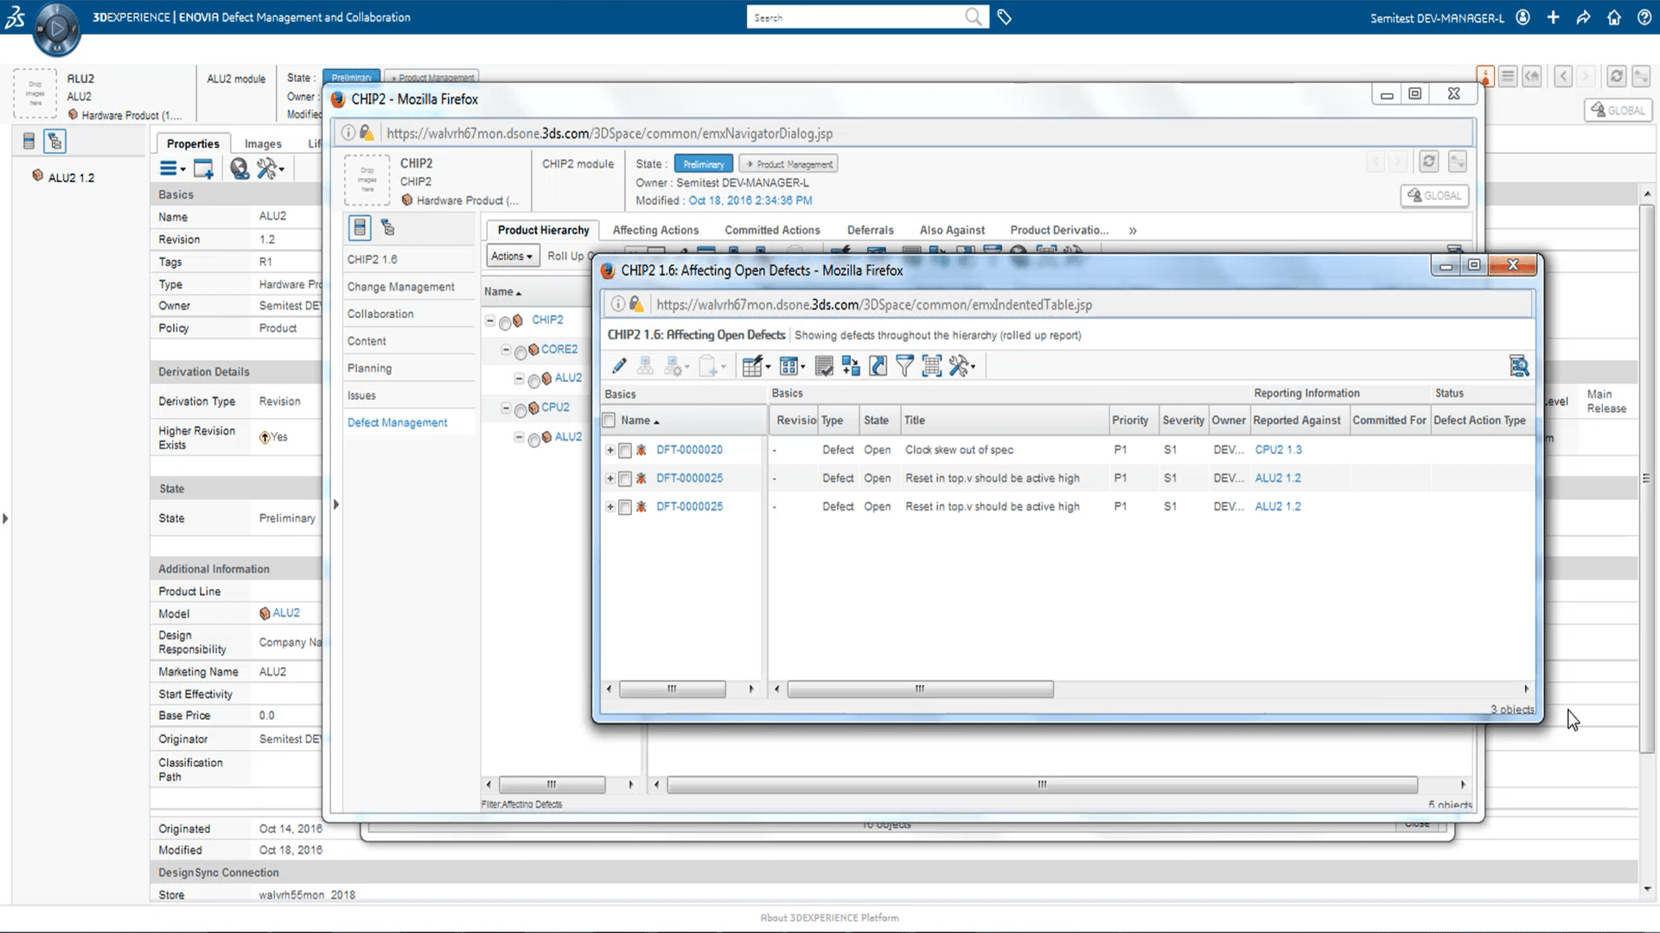1660x933 pixels.
Task: Open Change Management in CHIP2 sidebar
Action: coord(400,287)
